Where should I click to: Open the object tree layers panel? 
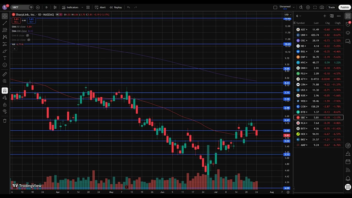coord(348,33)
